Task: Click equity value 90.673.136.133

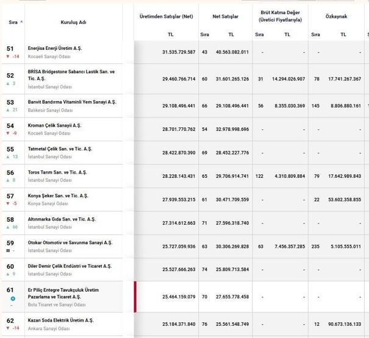Action: pos(345,324)
